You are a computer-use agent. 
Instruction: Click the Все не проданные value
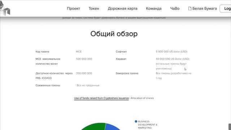click(88, 86)
